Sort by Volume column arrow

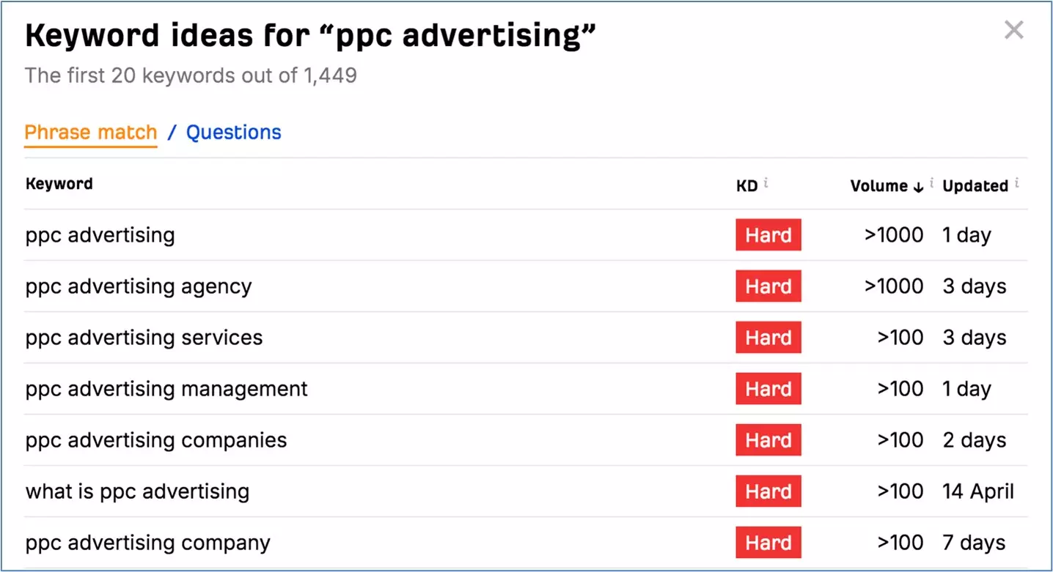[x=918, y=187]
